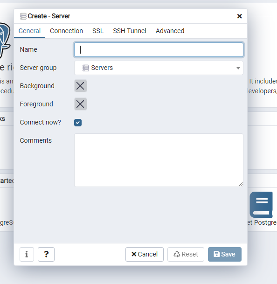Screen dimensions: 277x284
Task: Close the Create - Server dialog
Action: click(x=239, y=16)
